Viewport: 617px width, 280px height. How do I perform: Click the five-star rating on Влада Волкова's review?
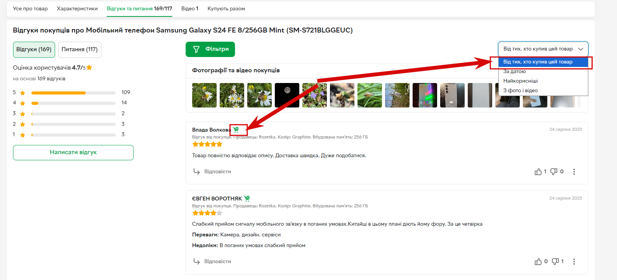(x=207, y=144)
